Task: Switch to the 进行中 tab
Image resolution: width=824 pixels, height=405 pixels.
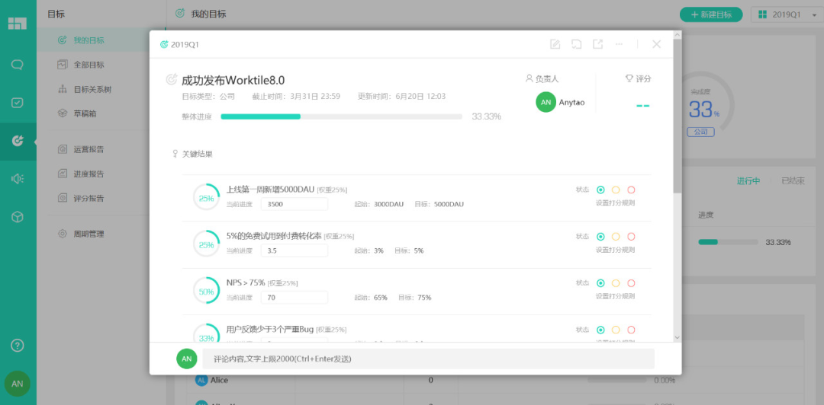Action: pos(748,181)
